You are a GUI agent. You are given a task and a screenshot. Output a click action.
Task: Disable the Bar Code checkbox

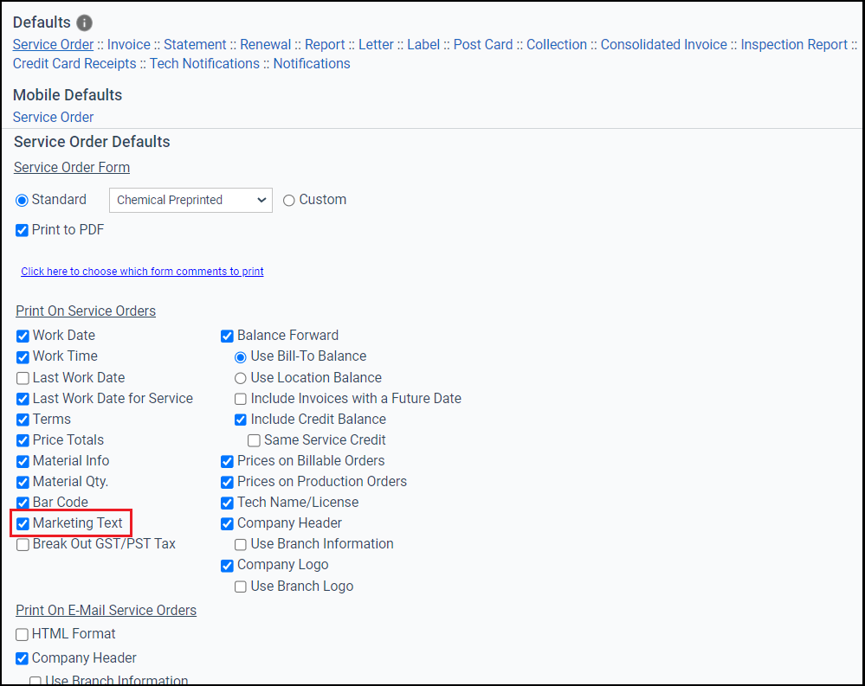point(23,503)
